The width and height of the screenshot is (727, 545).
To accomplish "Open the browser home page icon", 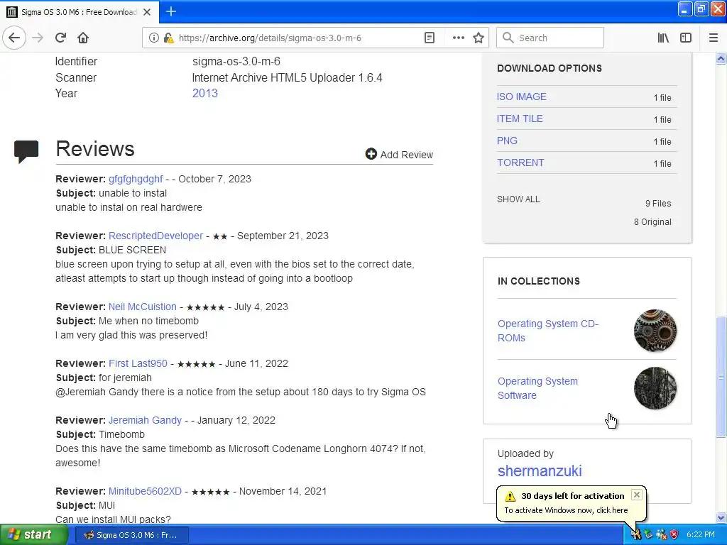I will tap(83, 38).
